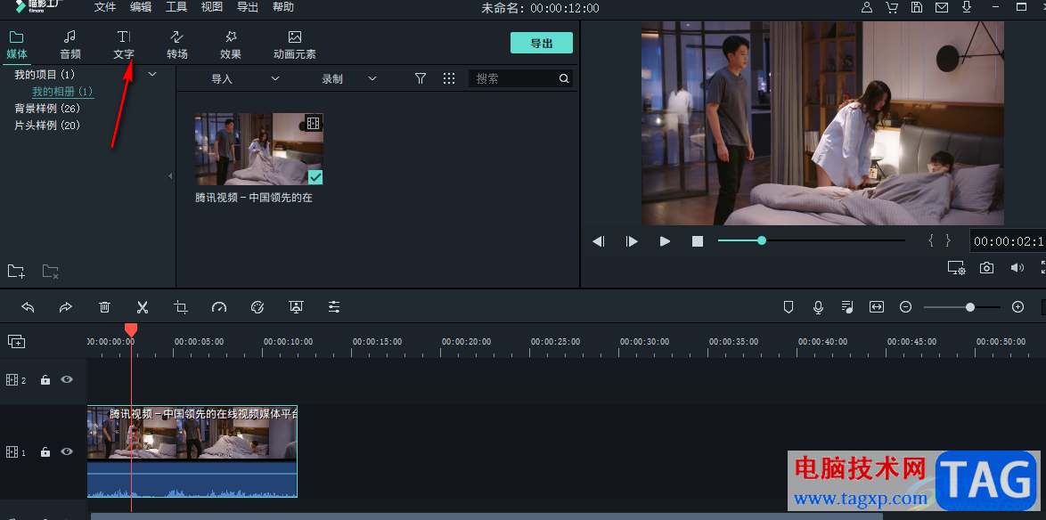The height and width of the screenshot is (520, 1046).
Task: Toggle lock on track 1
Action: pos(45,452)
